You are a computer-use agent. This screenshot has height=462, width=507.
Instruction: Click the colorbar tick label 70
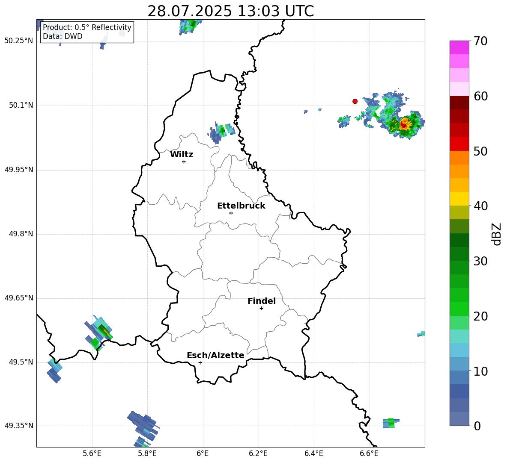[x=480, y=41]
